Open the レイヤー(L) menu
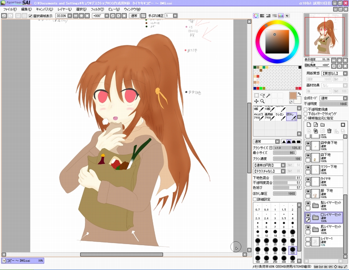 click(64, 9)
